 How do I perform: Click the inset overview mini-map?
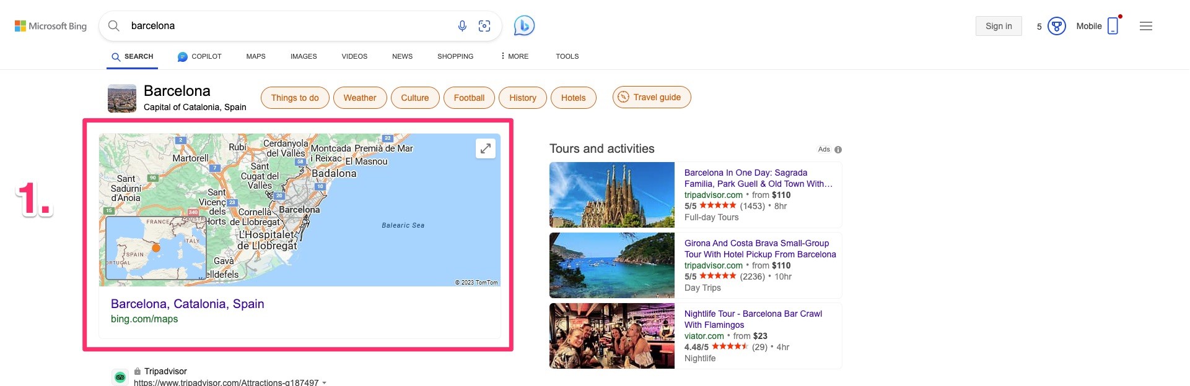click(156, 248)
